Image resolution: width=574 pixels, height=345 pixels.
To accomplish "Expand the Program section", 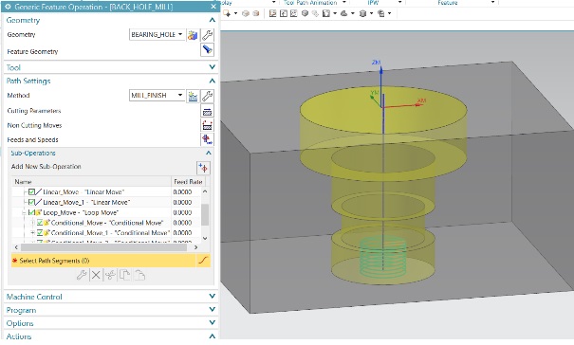I will [x=212, y=310].
